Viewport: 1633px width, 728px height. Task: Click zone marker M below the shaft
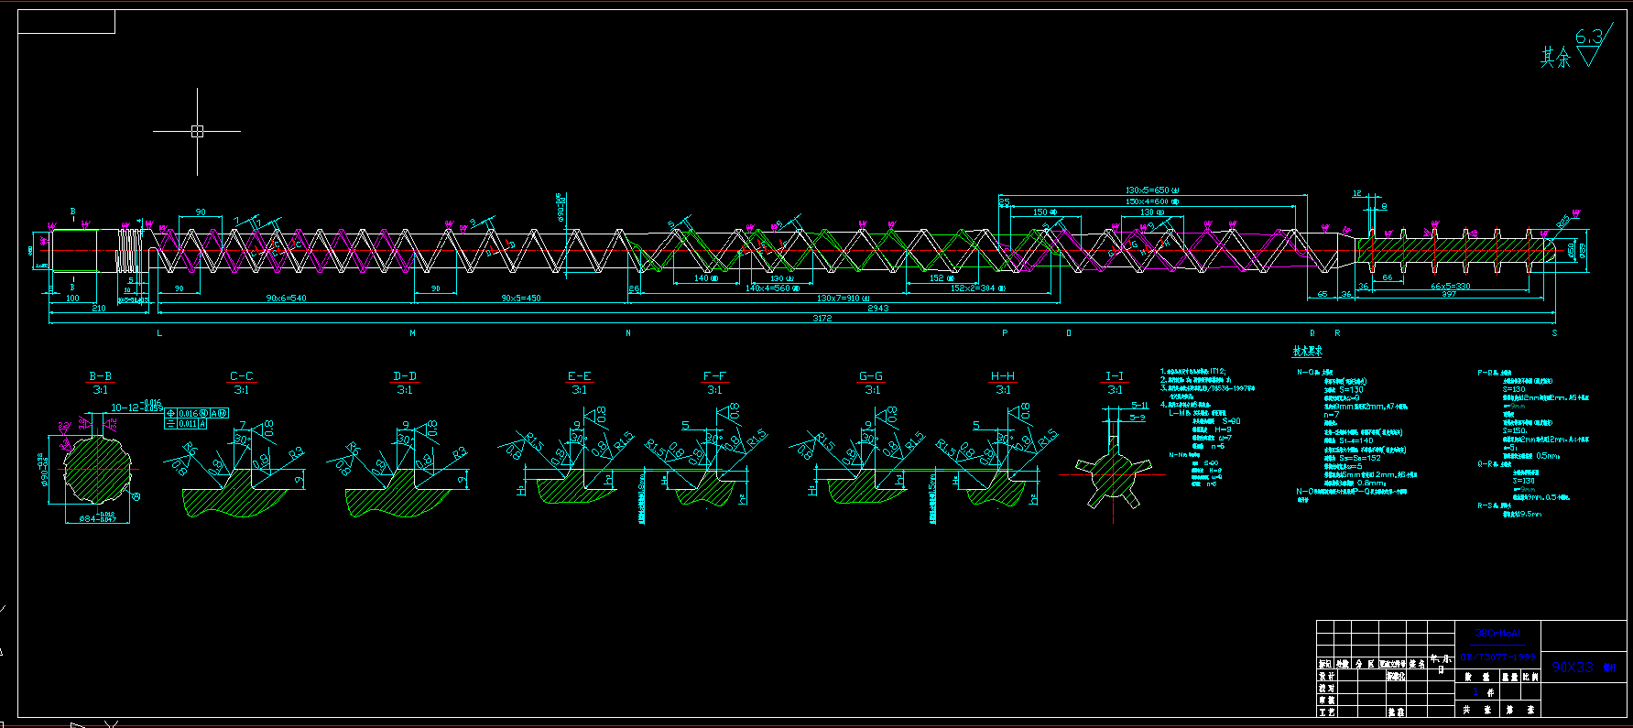click(412, 333)
